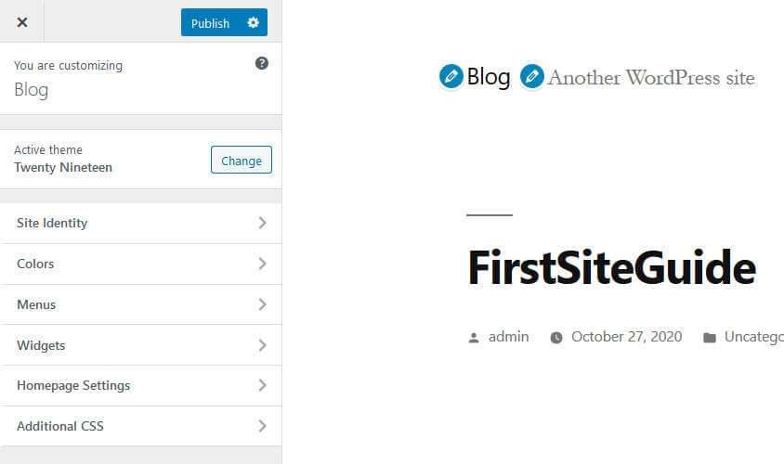Click the clock icon by post date

click(x=556, y=338)
